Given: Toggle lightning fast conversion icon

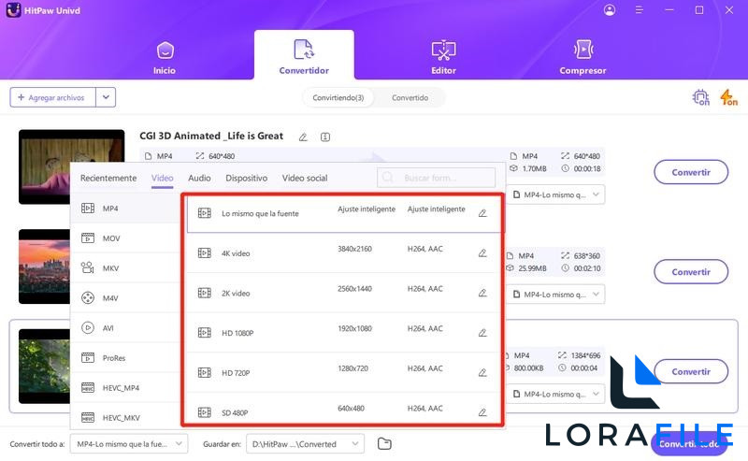Looking at the screenshot, I should [x=728, y=97].
